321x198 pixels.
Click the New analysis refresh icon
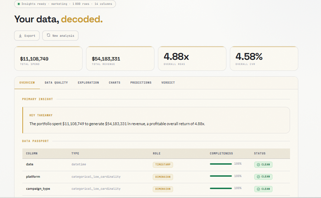pyautogui.click(x=49, y=35)
